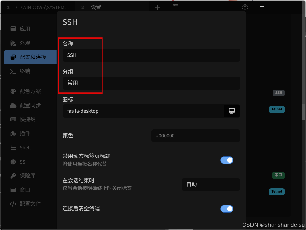Open 配置同步 cloud sync section
306x230 pixels.
pyautogui.click(x=25, y=105)
